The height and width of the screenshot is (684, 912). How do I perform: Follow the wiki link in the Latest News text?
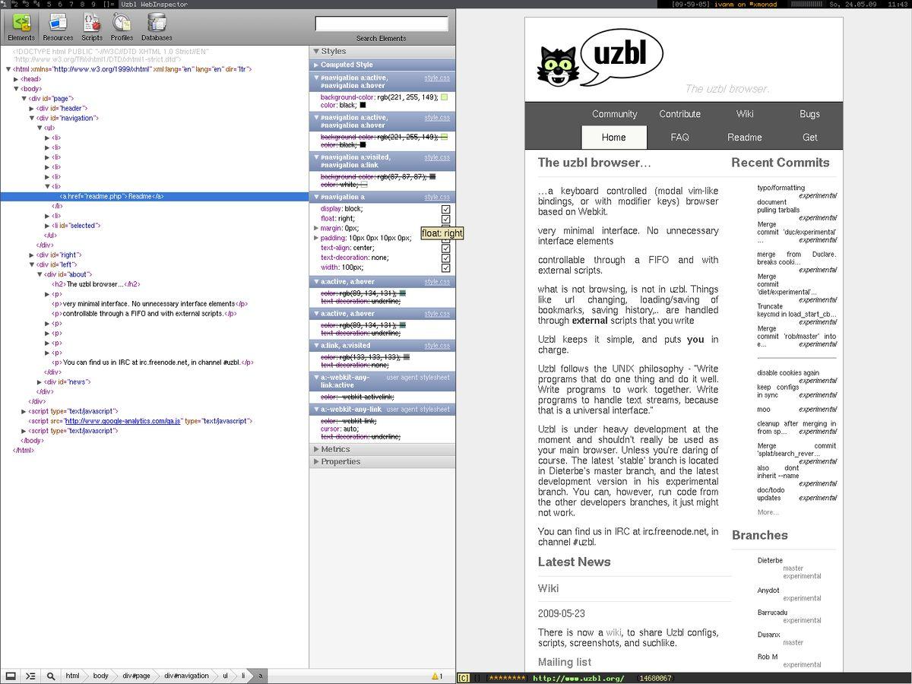(x=613, y=632)
